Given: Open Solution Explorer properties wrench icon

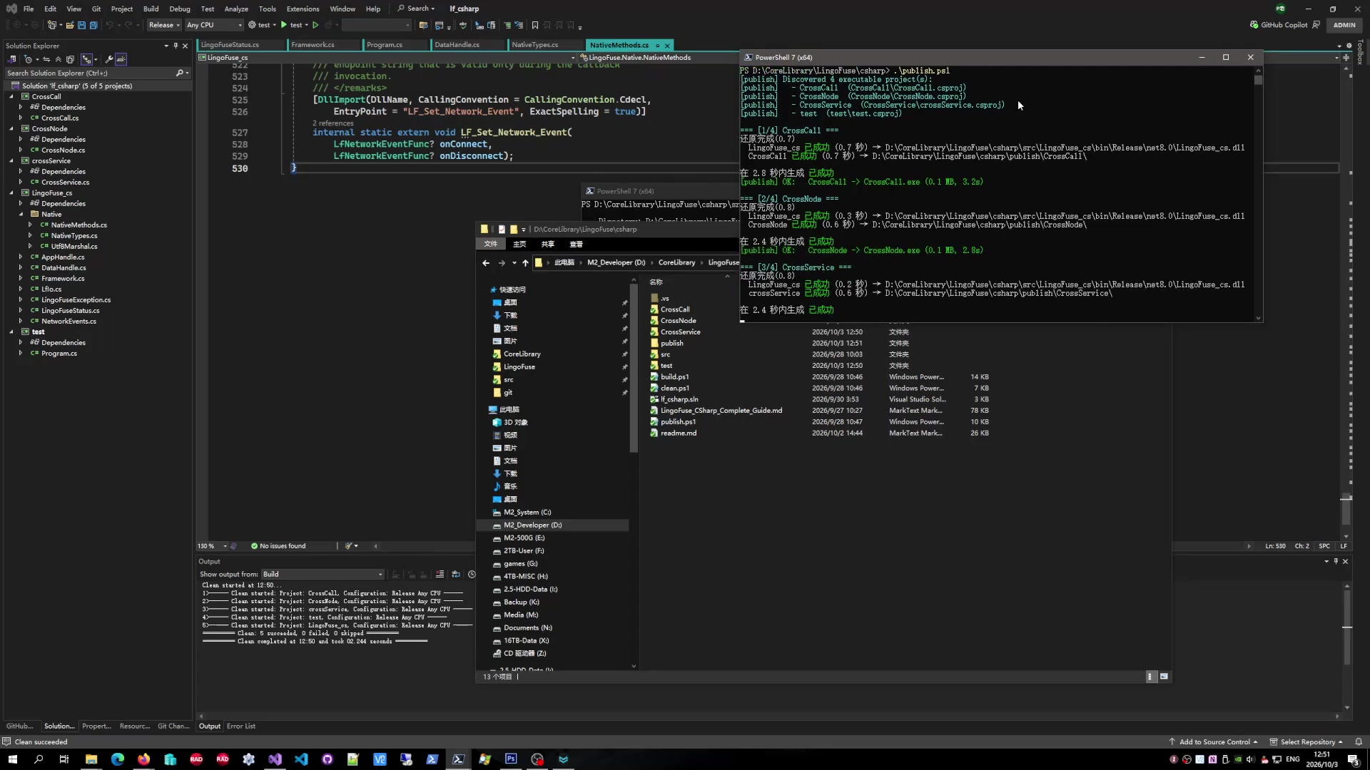Looking at the screenshot, I should click(x=109, y=59).
